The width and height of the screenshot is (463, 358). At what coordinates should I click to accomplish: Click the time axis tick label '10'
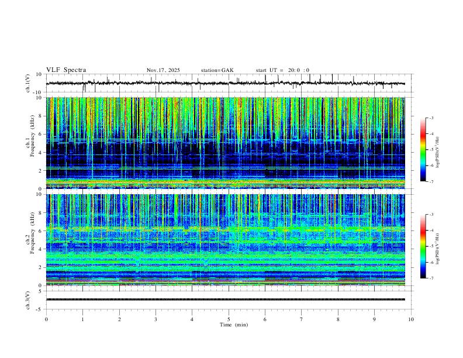[411, 319]
